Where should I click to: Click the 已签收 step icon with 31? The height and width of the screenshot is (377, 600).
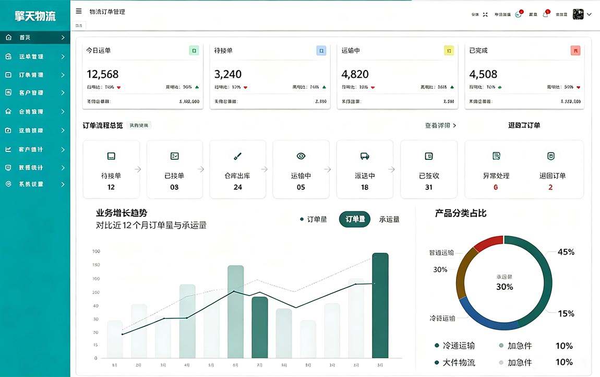tap(428, 156)
